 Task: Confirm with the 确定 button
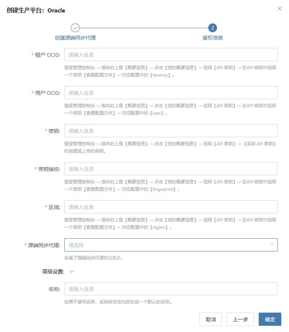(x=270, y=319)
